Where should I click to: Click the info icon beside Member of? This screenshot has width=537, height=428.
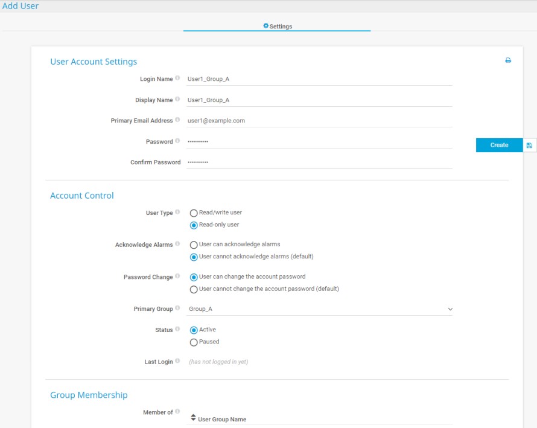(177, 412)
